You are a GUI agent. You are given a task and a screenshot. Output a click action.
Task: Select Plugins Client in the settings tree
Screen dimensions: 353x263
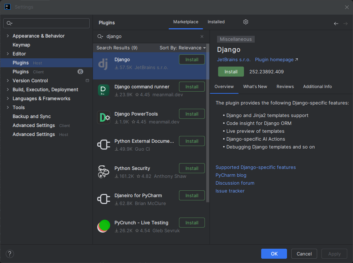tap(46, 72)
